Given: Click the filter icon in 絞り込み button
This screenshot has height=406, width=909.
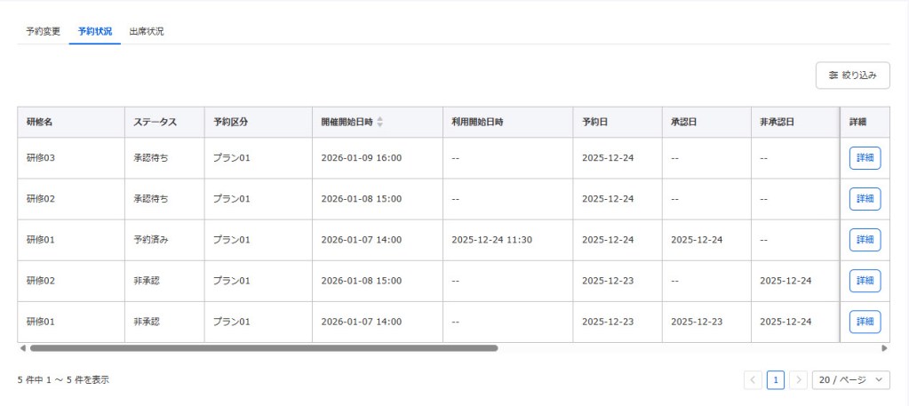Looking at the screenshot, I should click(x=833, y=76).
